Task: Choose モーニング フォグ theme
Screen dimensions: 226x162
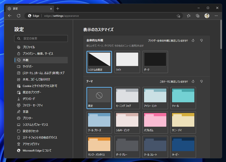Action: click(x=127, y=98)
